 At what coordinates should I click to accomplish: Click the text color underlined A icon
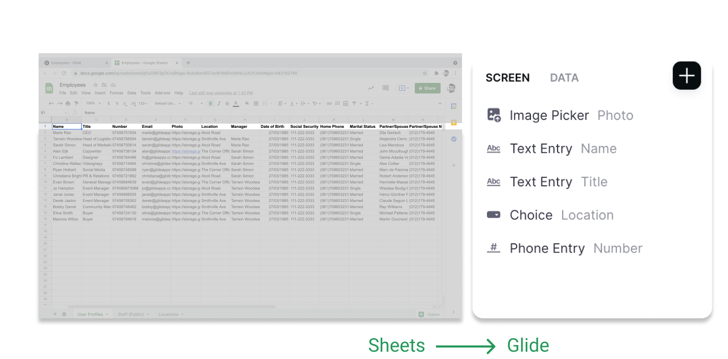[x=236, y=103]
